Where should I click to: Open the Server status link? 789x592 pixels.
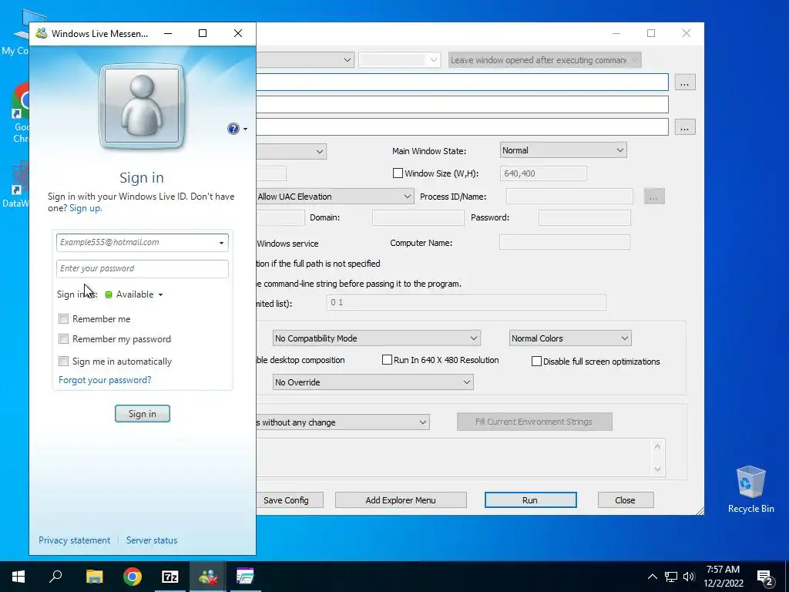[x=152, y=540]
